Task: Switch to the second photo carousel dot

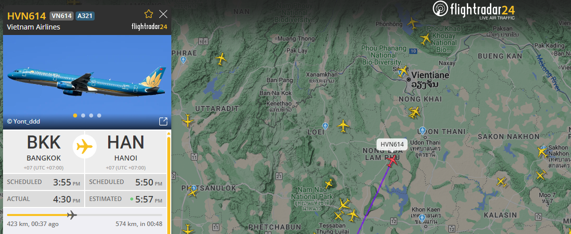Action: [83, 115]
